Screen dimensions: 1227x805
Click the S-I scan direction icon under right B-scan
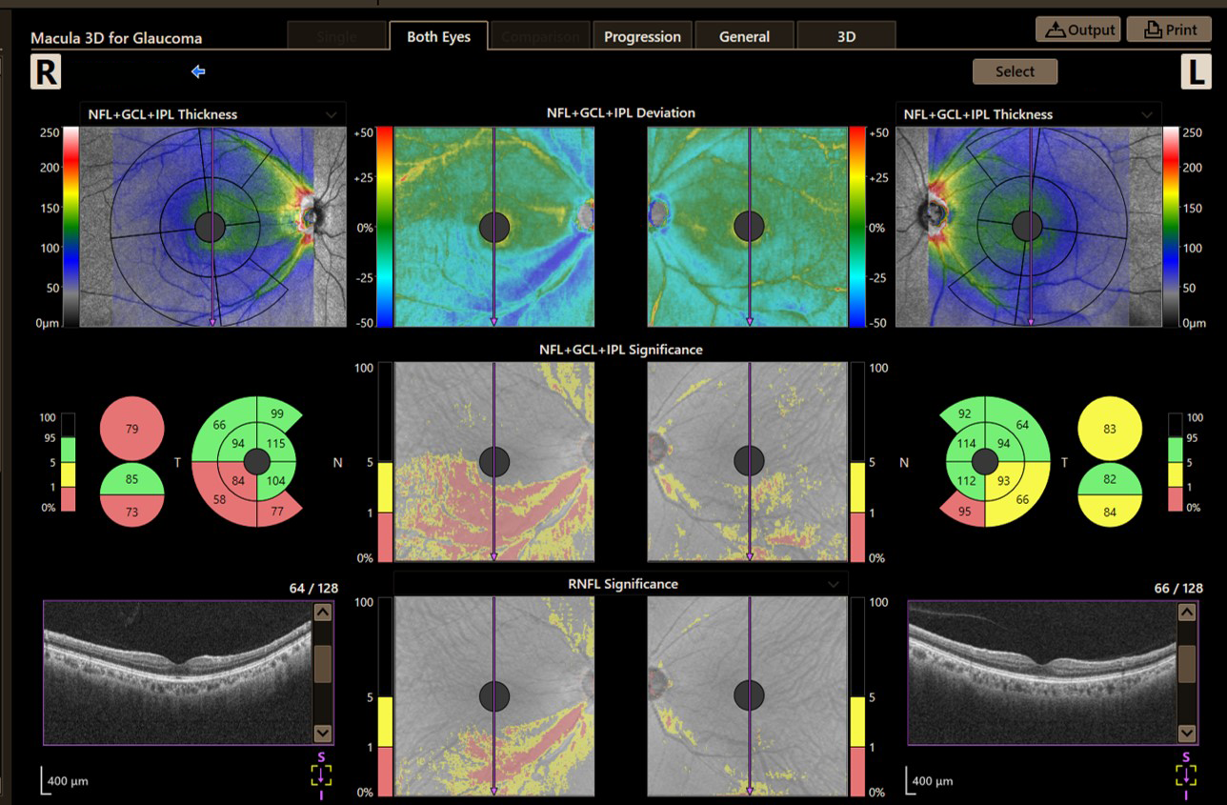click(321, 775)
